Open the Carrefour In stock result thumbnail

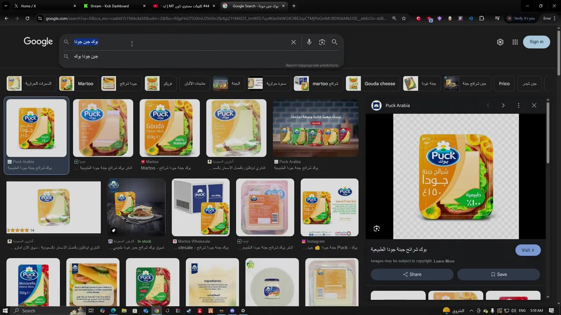tap(136, 207)
